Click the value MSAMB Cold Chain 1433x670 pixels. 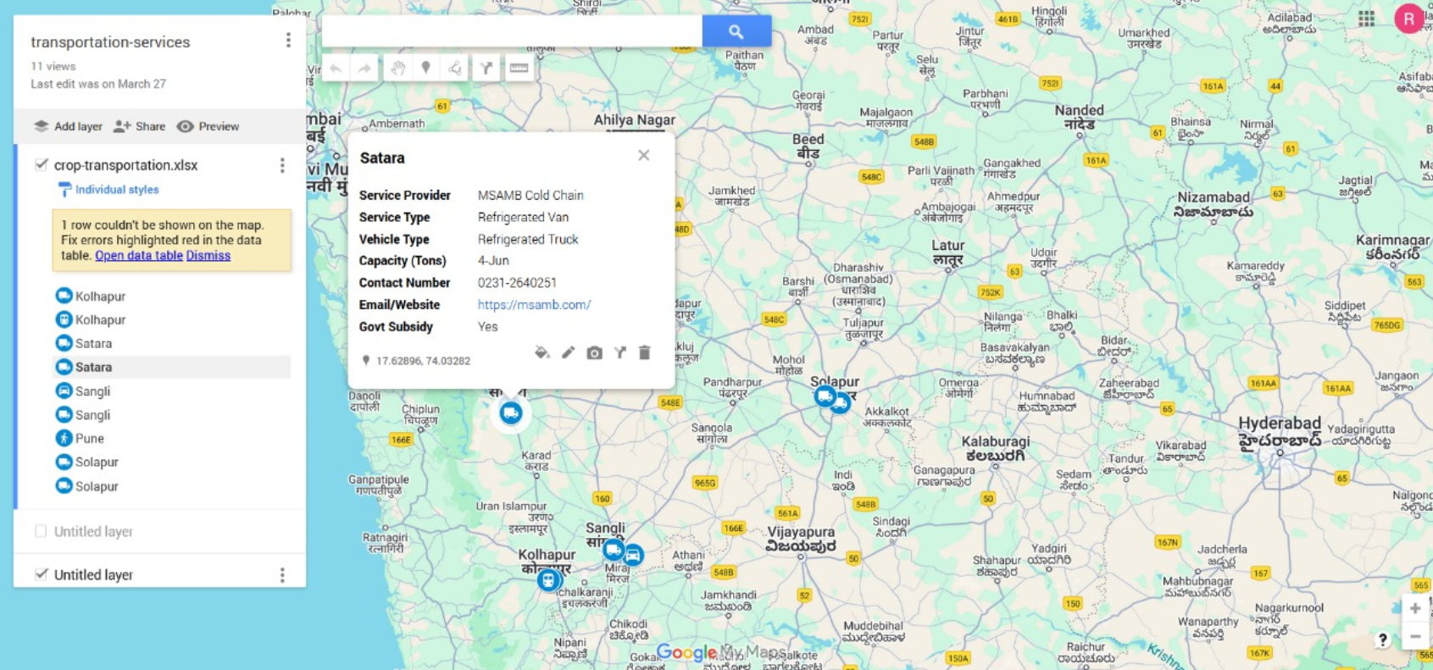[x=530, y=195]
